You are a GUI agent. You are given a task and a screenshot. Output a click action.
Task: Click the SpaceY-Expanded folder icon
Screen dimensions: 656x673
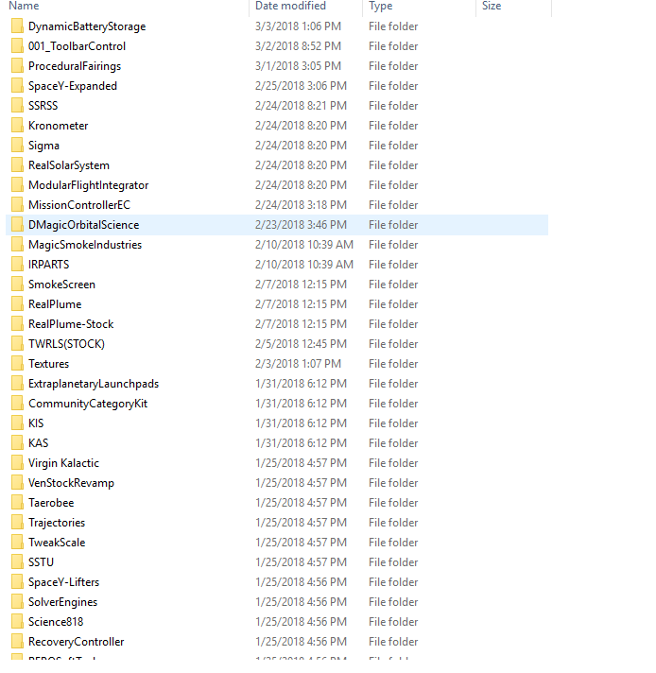(17, 86)
